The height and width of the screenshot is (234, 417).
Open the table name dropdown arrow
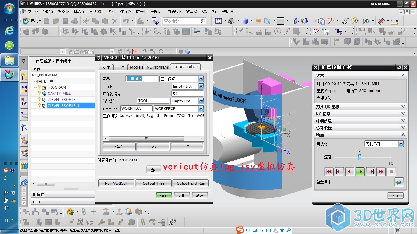click(201, 79)
